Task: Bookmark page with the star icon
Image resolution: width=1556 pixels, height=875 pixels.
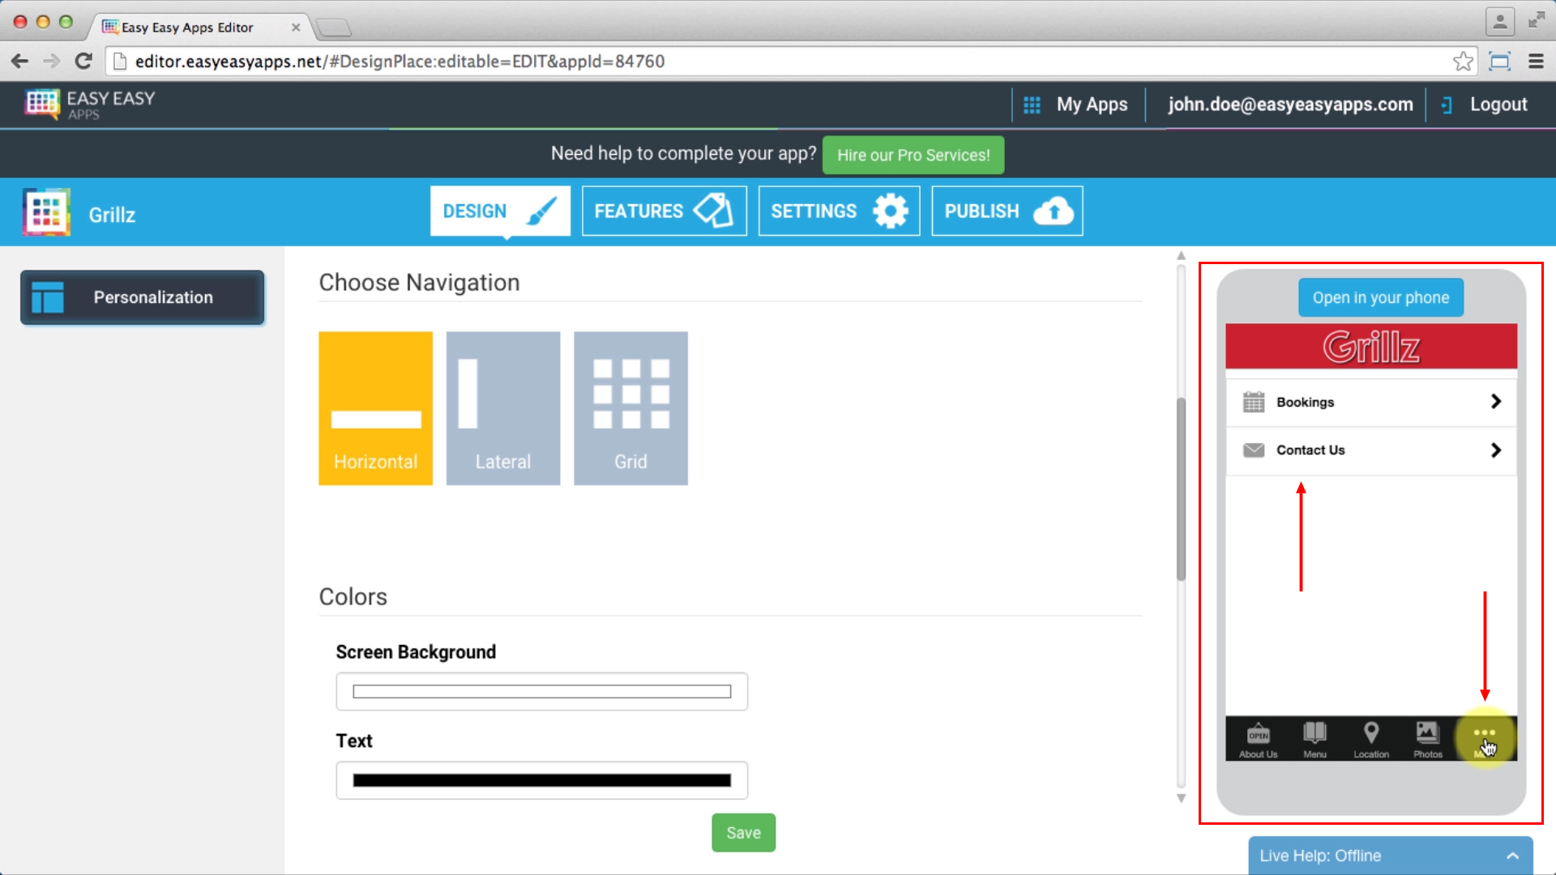Action: pyautogui.click(x=1463, y=62)
